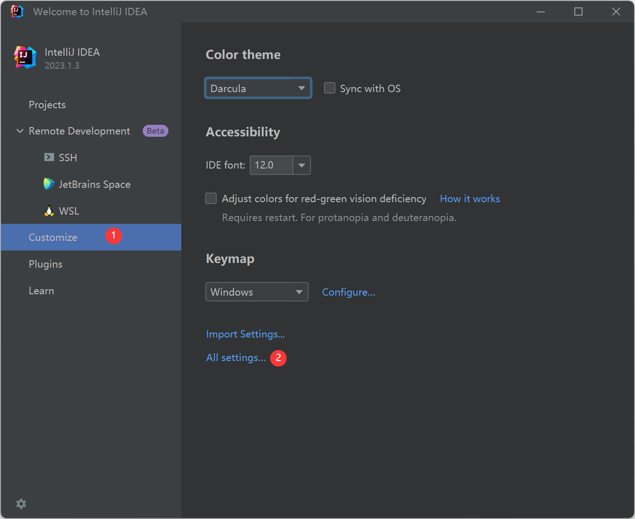
Task: Click the Keymap heading
Action: 230,259
